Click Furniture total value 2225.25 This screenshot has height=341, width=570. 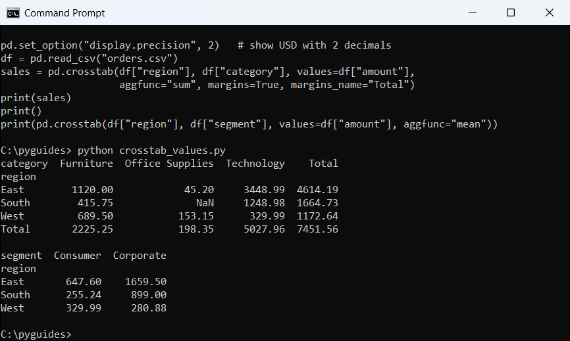point(92,229)
